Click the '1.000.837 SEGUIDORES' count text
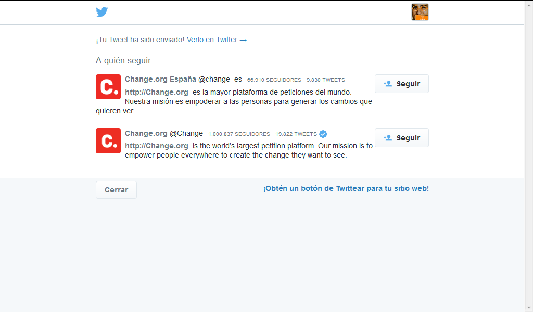533x312 pixels. point(239,134)
